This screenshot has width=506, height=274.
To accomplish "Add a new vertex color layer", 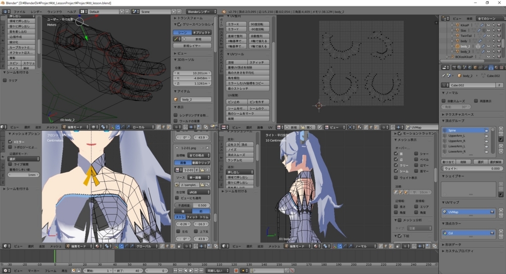I will point(501,231).
